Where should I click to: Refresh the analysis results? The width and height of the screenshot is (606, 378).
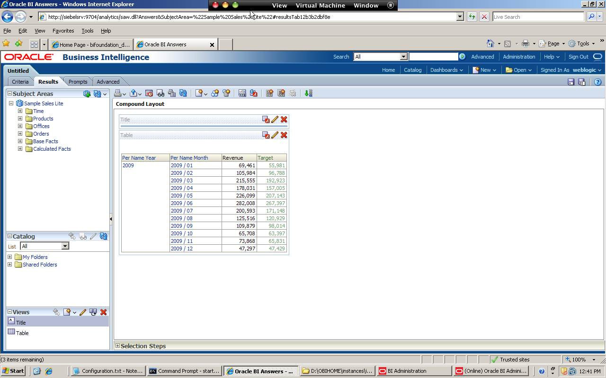pos(184,93)
